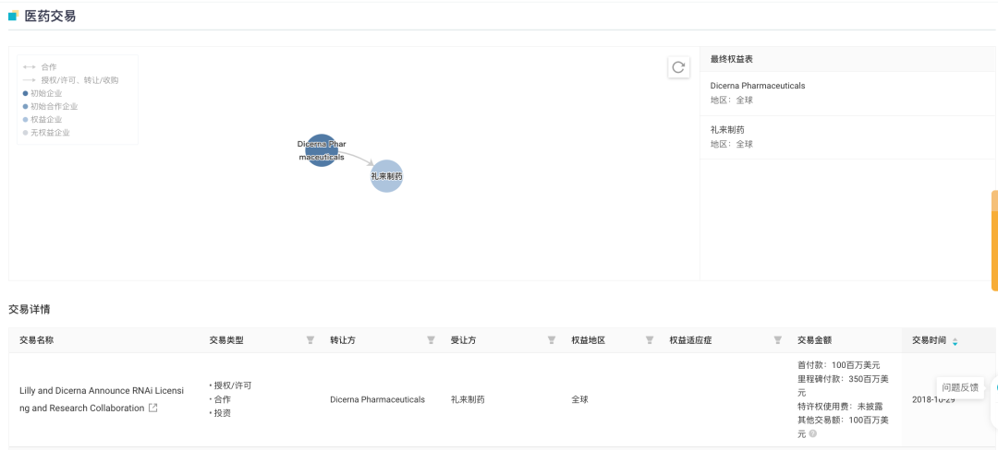Click the 无权益企业 legend entry
Screen dimensions: 998x450
click(46, 133)
